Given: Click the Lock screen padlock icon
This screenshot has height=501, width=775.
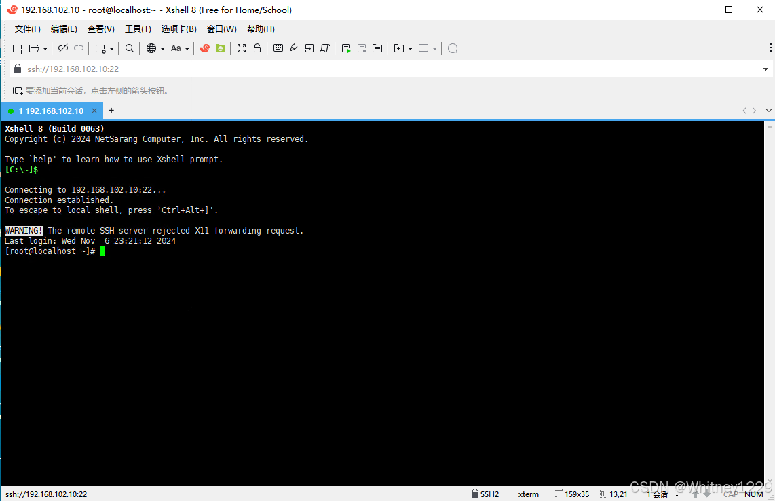Looking at the screenshot, I should 257,48.
